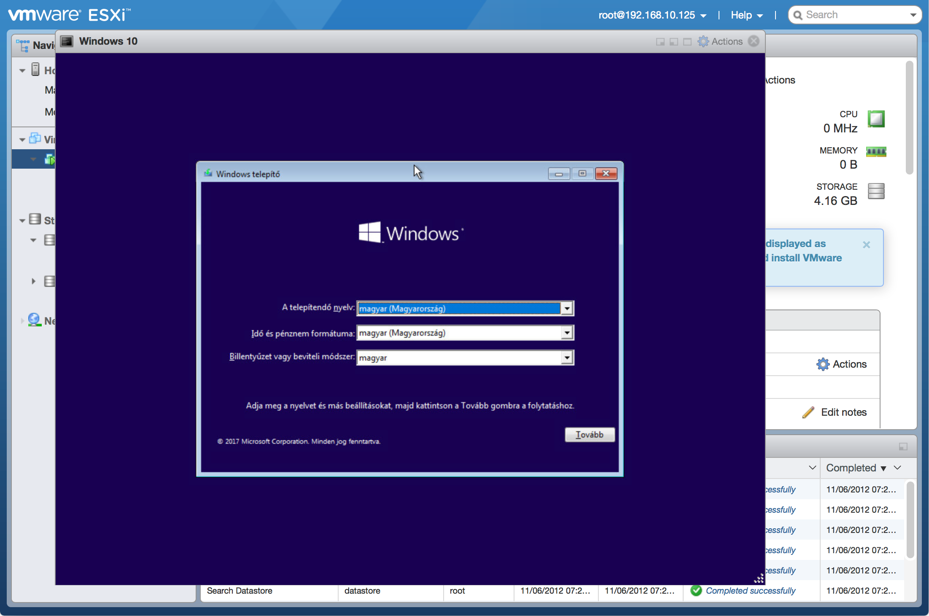The width and height of the screenshot is (929, 616).
Task: Open Actions gear in Windows 10 console header
Action: tap(720, 41)
